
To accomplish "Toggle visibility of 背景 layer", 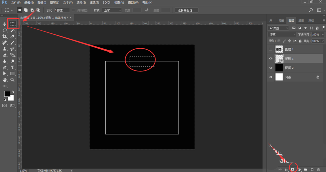I will tap(270, 77).
